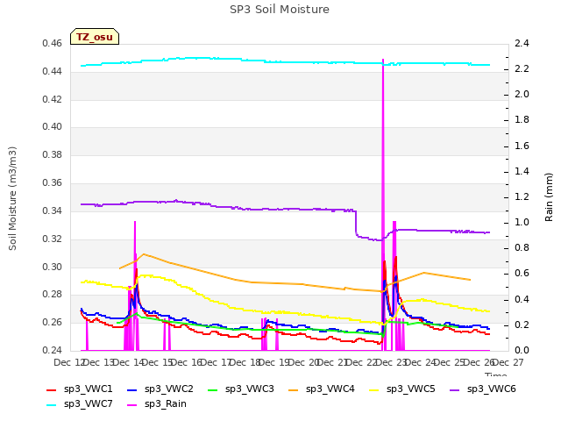Click the Dec 12 x-axis tick label
This screenshot has width=561, height=421.
(x=68, y=362)
